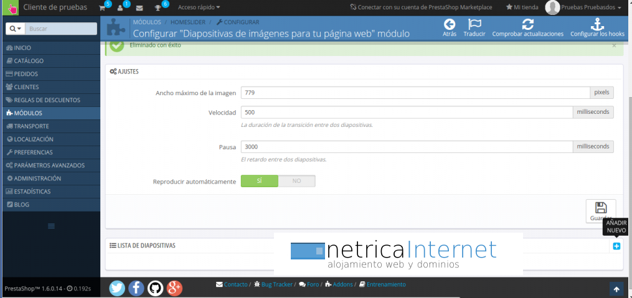632x298 pixels.
Task: Open Configurar los hooks anchor icon
Action: coord(597,24)
